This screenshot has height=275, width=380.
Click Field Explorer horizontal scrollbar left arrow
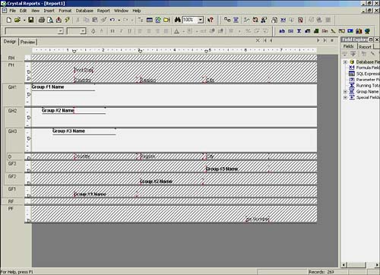[x=344, y=264]
